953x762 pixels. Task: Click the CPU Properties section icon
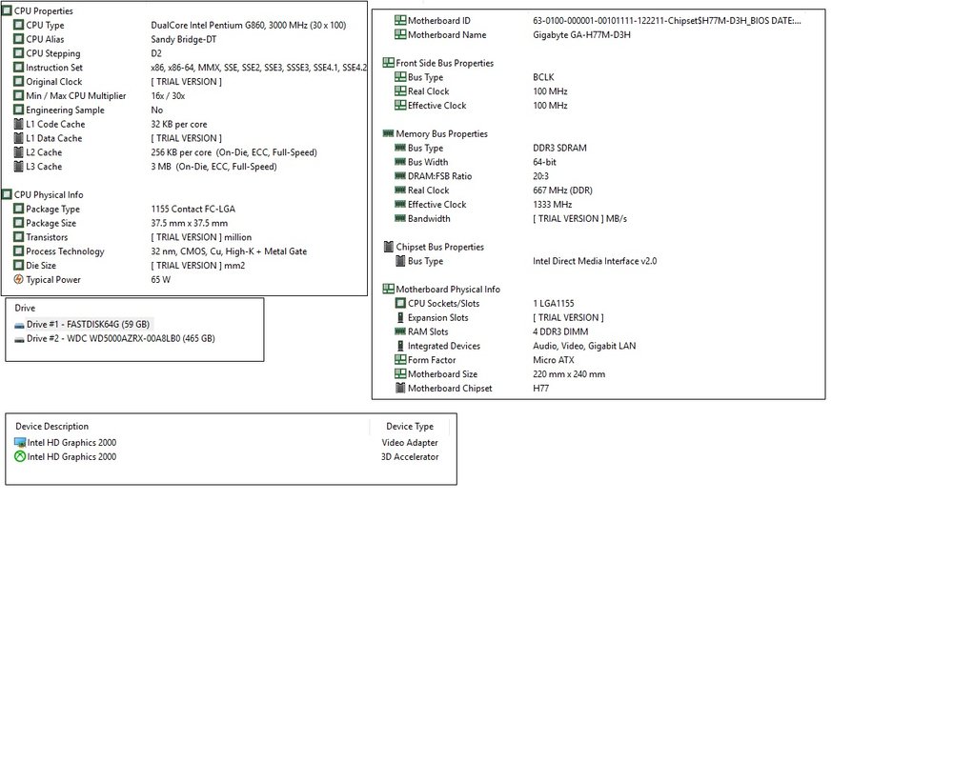tap(7, 10)
